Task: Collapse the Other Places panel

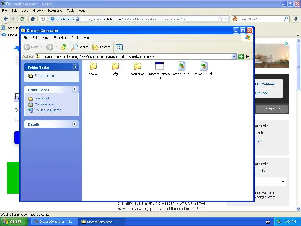Action: tap(75, 89)
